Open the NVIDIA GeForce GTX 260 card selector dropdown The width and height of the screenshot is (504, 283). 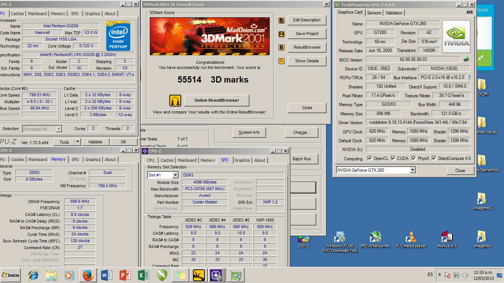[412, 170]
